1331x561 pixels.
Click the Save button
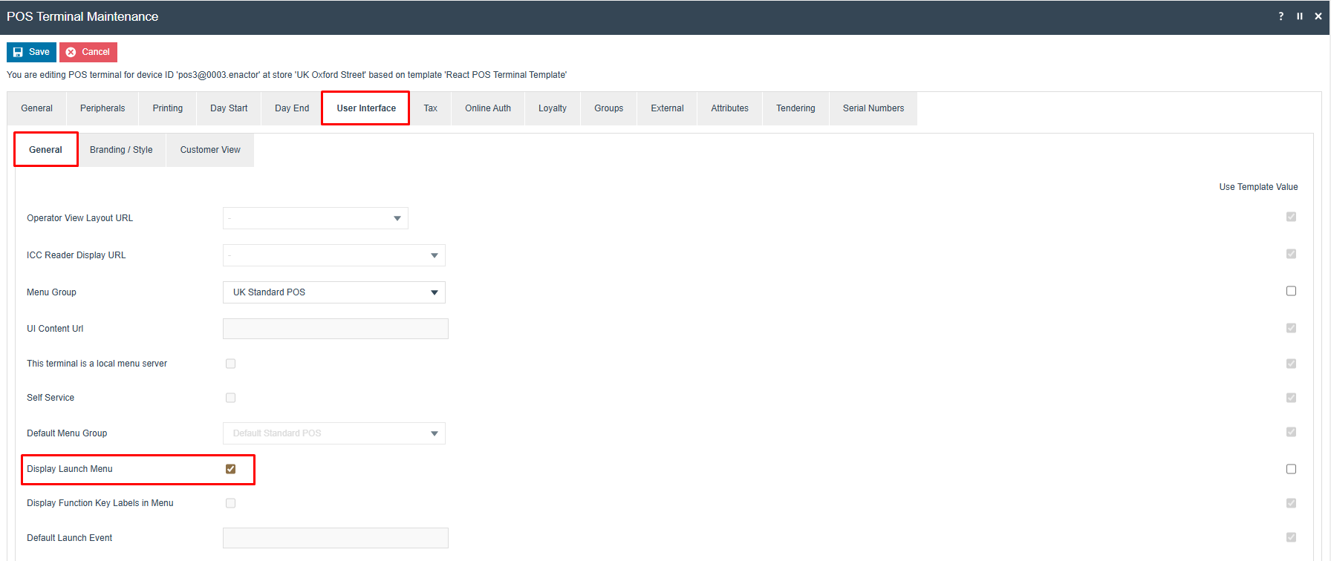coord(31,52)
